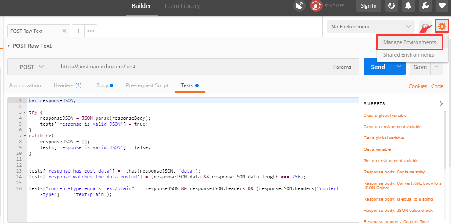The image size is (451, 224).
Task: Fold the try block at line 3
Action: (24, 112)
